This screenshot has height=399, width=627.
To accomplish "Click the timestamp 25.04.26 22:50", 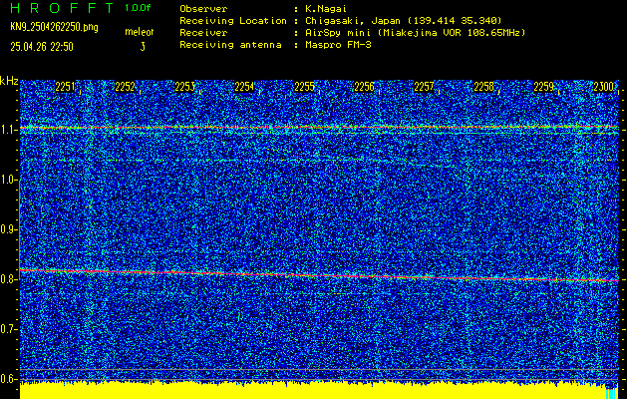I will (42, 47).
